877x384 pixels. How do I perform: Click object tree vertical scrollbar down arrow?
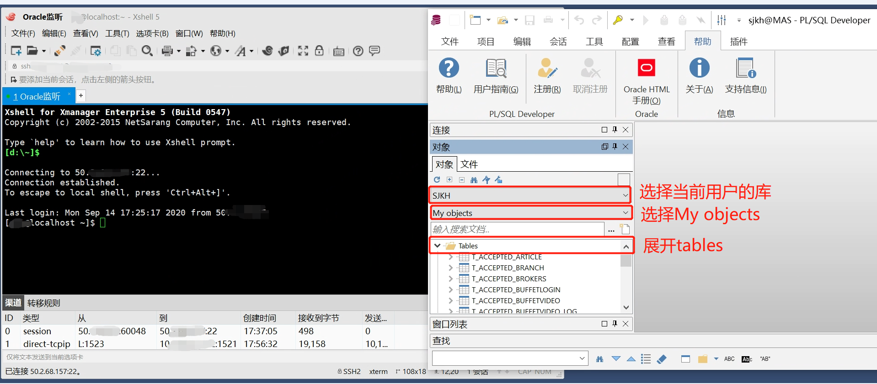(626, 307)
